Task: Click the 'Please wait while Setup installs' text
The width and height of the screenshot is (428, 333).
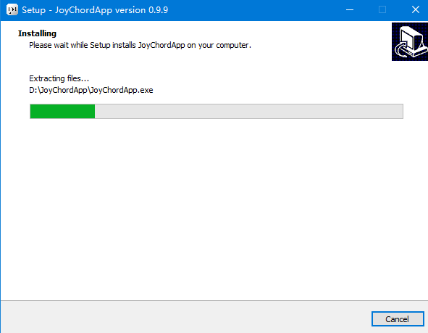Action: pyautogui.click(x=83, y=45)
